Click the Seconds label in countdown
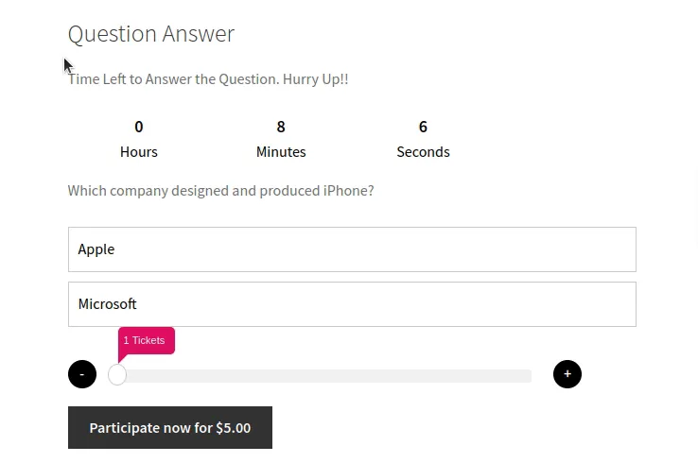The image size is (698, 463). (x=423, y=151)
